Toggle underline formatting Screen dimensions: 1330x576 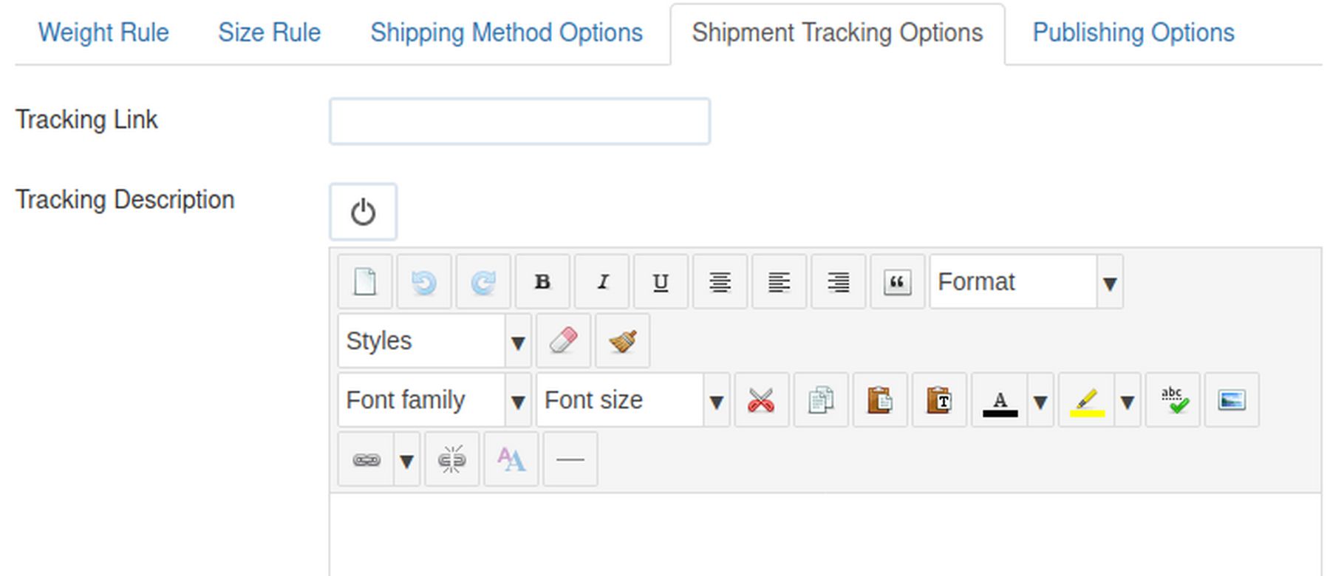click(x=661, y=282)
